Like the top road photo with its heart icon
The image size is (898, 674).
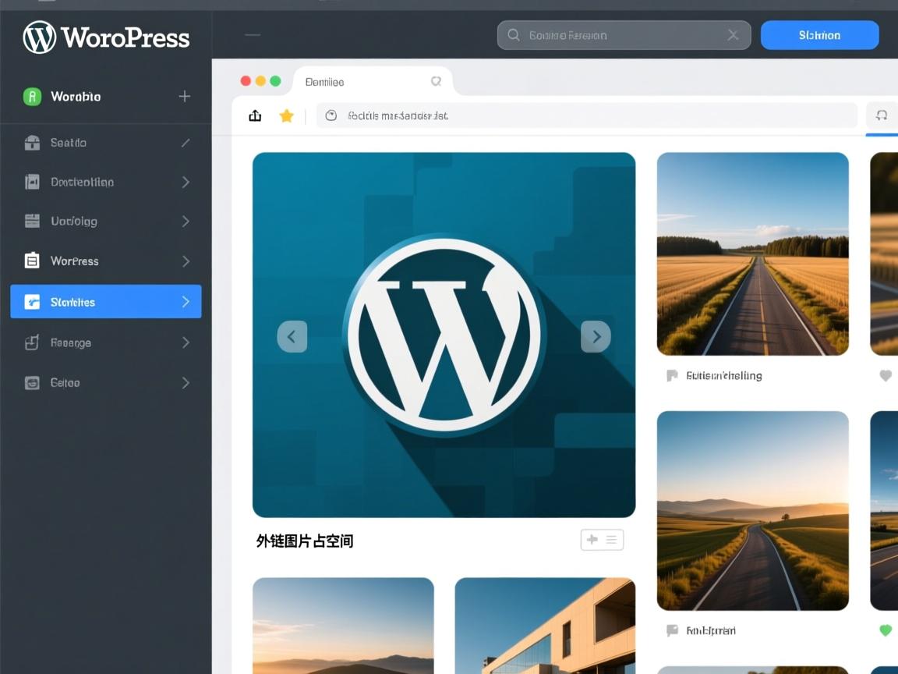885,375
